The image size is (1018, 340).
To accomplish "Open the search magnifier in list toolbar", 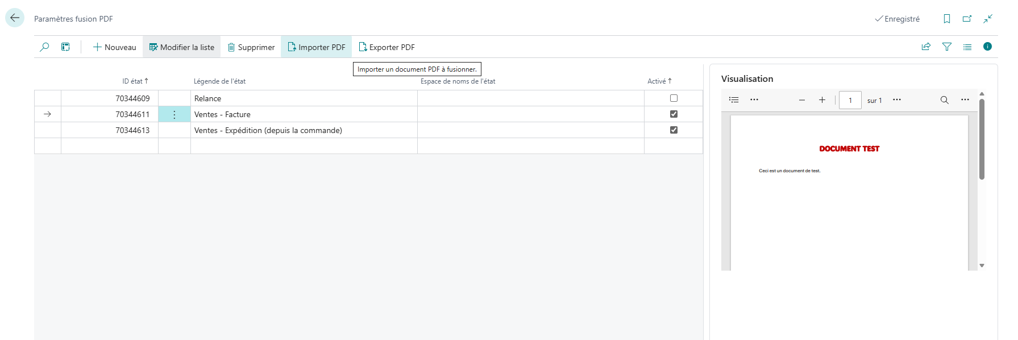I will tap(44, 47).
